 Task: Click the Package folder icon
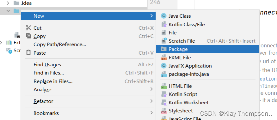point(164,49)
